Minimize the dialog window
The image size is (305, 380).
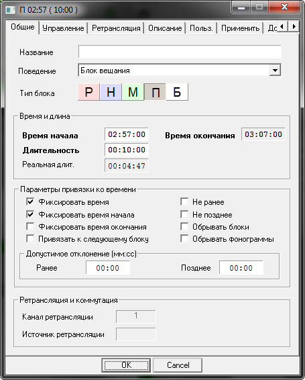[241, 7]
